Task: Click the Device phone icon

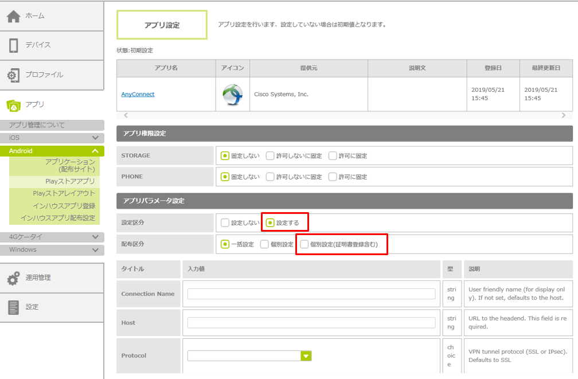Action: coord(14,45)
